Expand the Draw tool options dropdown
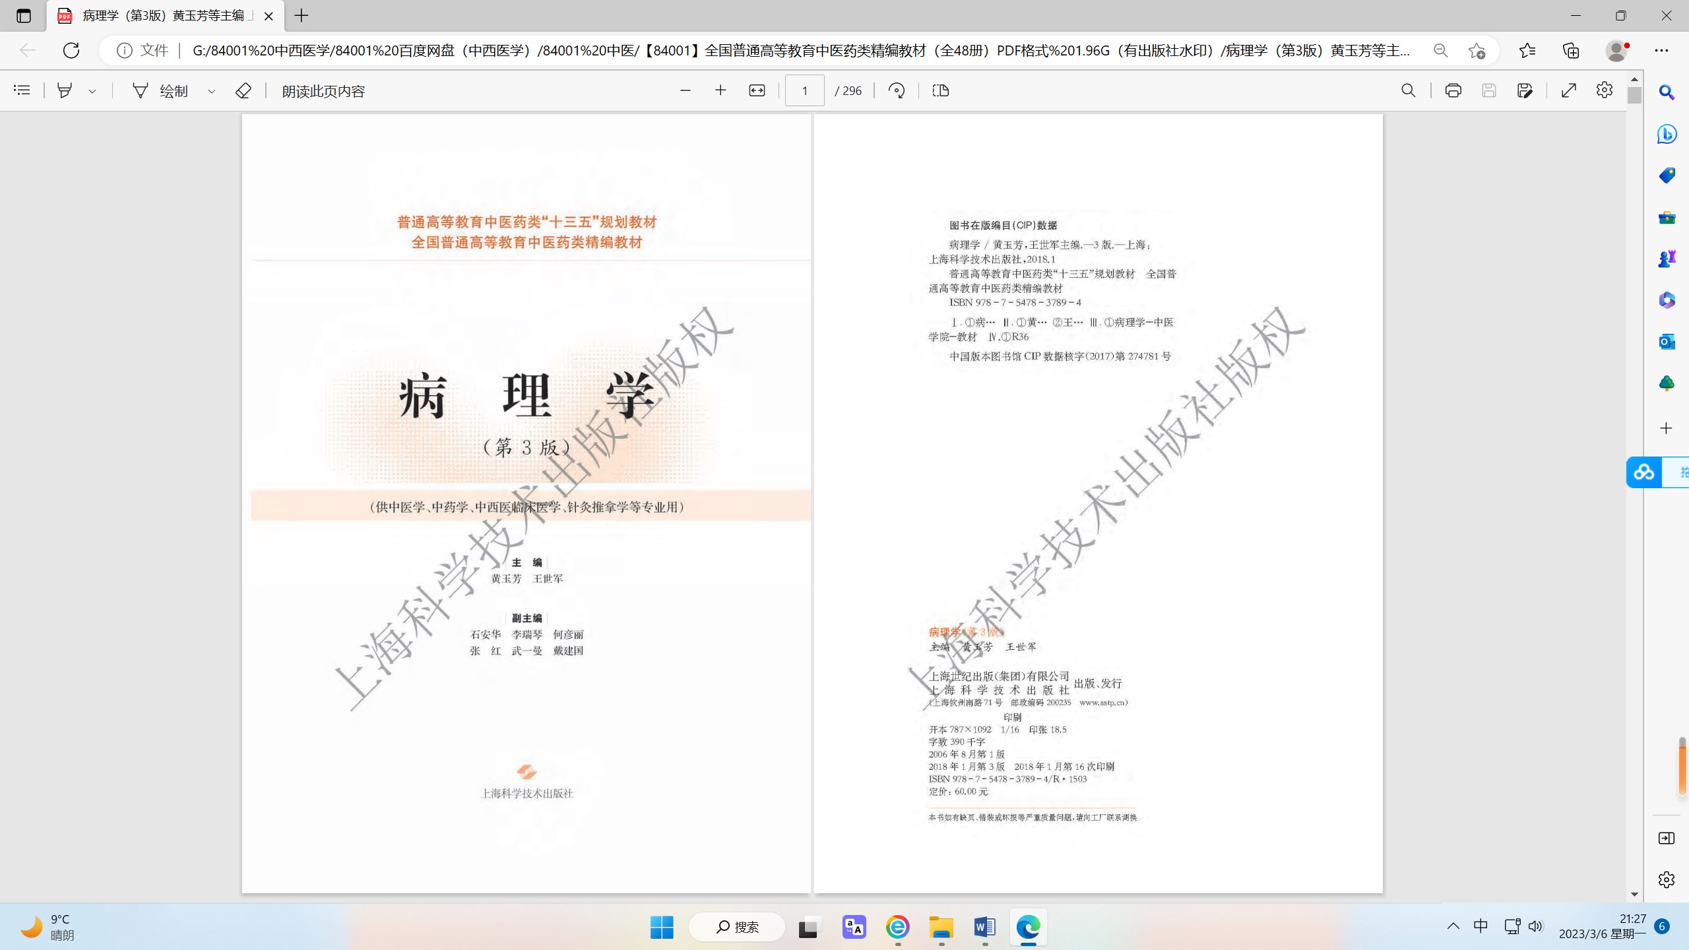The height and width of the screenshot is (950, 1689). pos(211,91)
